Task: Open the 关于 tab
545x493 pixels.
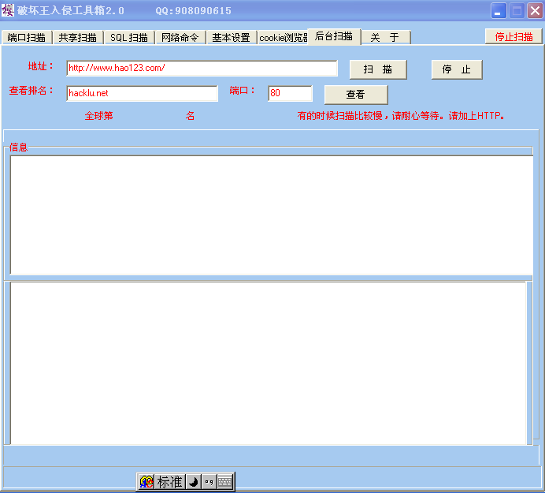Action: pyautogui.click(x=385, y=37)
